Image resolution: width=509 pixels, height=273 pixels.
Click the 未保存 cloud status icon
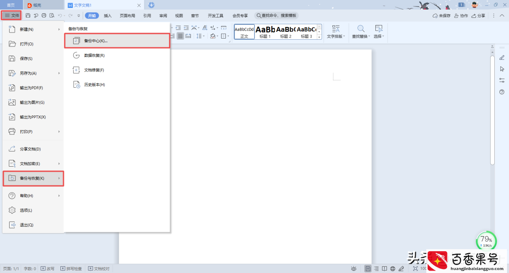coord(435,15)
